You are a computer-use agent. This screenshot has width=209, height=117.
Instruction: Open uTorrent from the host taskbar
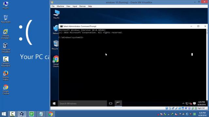(x=31, y=114)
